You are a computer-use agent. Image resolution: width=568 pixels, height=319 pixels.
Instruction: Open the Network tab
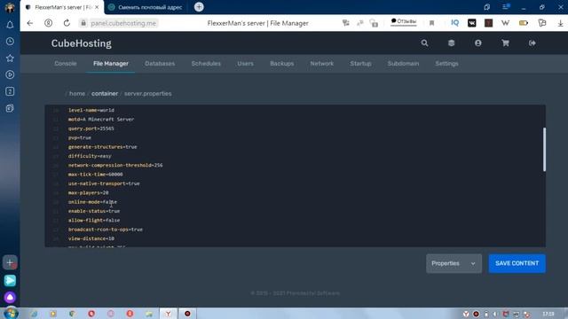321,63
